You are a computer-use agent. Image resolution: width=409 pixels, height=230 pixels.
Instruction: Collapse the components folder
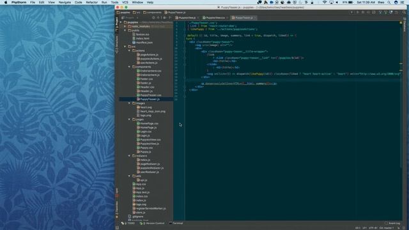129,66
